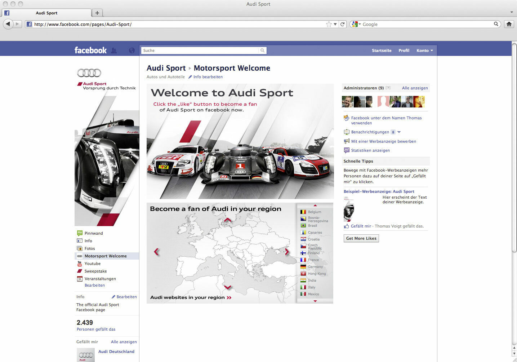Open notifications globe icon in Facebook bar
The image size is (517, 362).
132,50
